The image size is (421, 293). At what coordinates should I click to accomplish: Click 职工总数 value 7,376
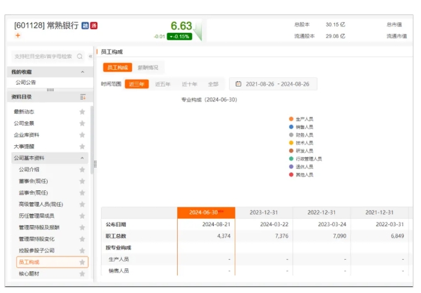coord(282,236)
